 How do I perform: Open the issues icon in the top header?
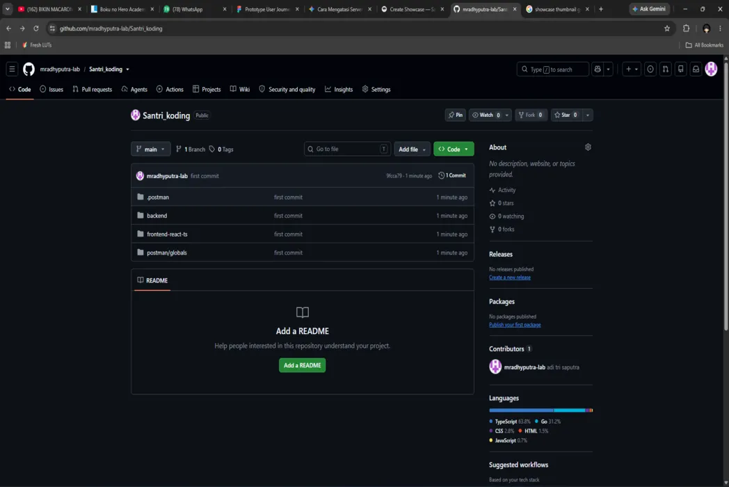(x=650, y=70)
